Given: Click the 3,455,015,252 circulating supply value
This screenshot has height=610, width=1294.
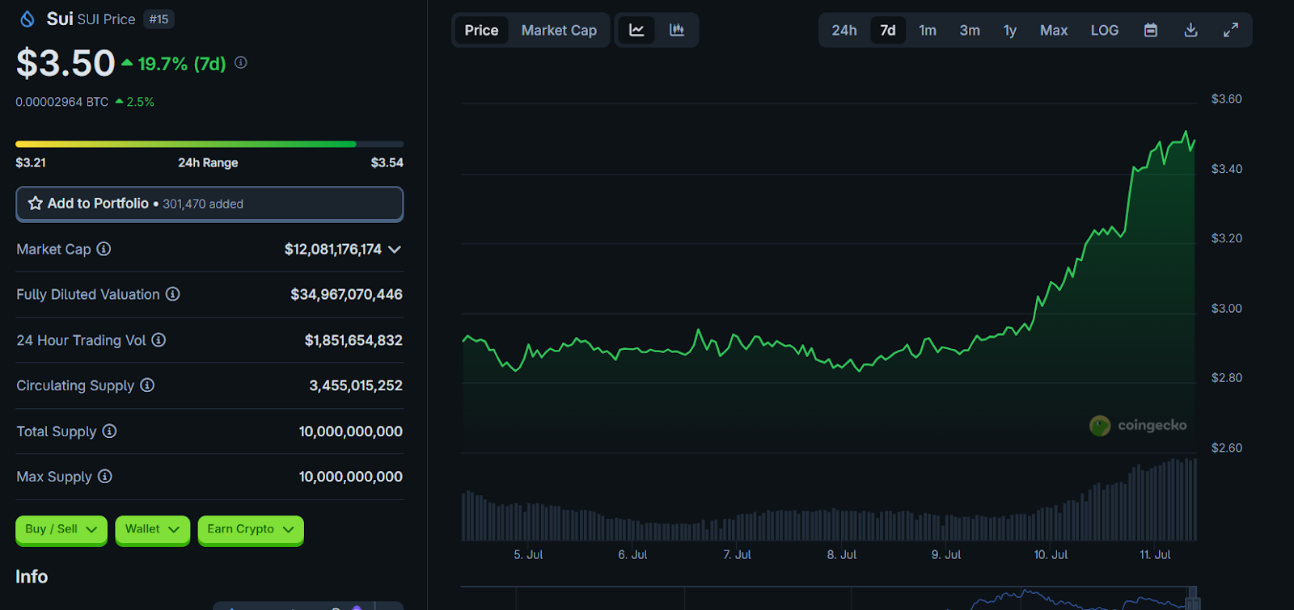Looking at the screenshot, I should tap(356, 386).
